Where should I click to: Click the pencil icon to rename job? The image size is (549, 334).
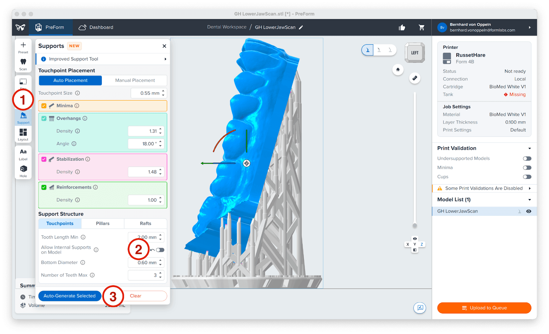[301, 27]
